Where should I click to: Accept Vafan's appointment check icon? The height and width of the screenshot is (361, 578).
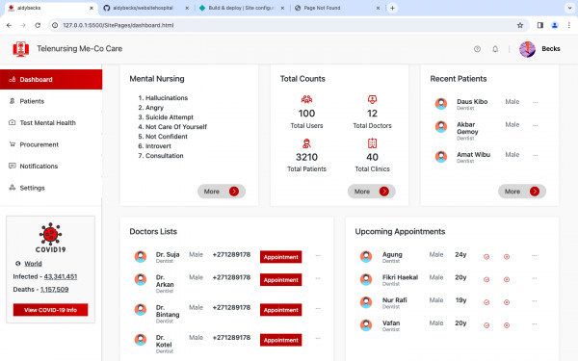click(486, 325)
